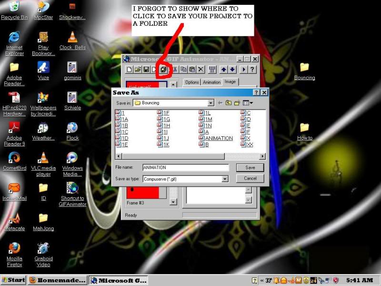Open the Shortcut to GIFAnimator desktop icon
Image resolution: width=381 pixels, height=286 pixels.
pyautogui.click(x=72, y=194)
